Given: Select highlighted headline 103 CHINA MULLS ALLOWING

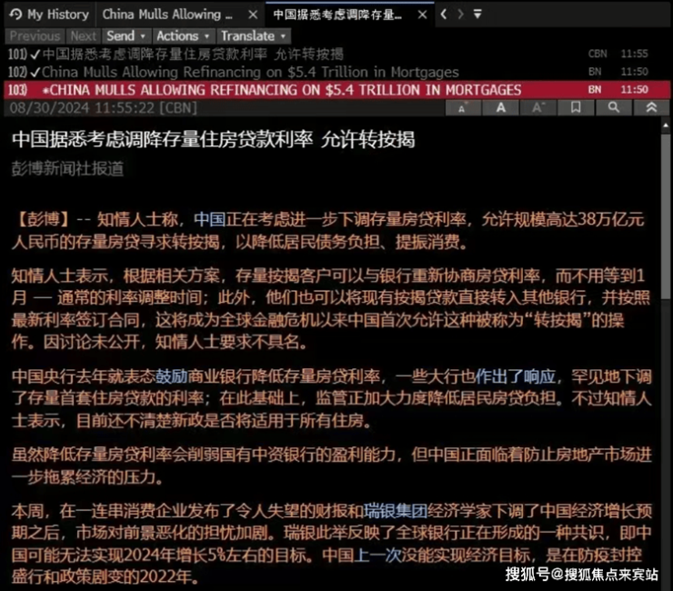Looking at the screenshot, I should (x=336, y=90).
